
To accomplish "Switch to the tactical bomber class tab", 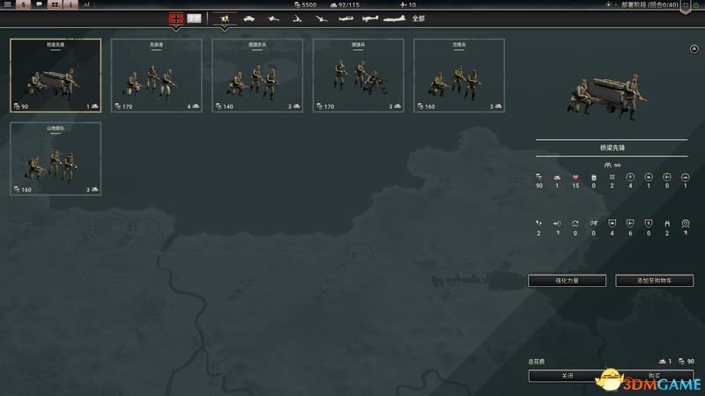I will tap(369, 18).
